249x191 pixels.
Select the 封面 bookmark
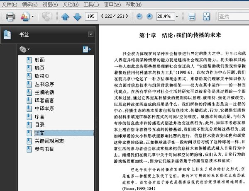click(39, 60)
